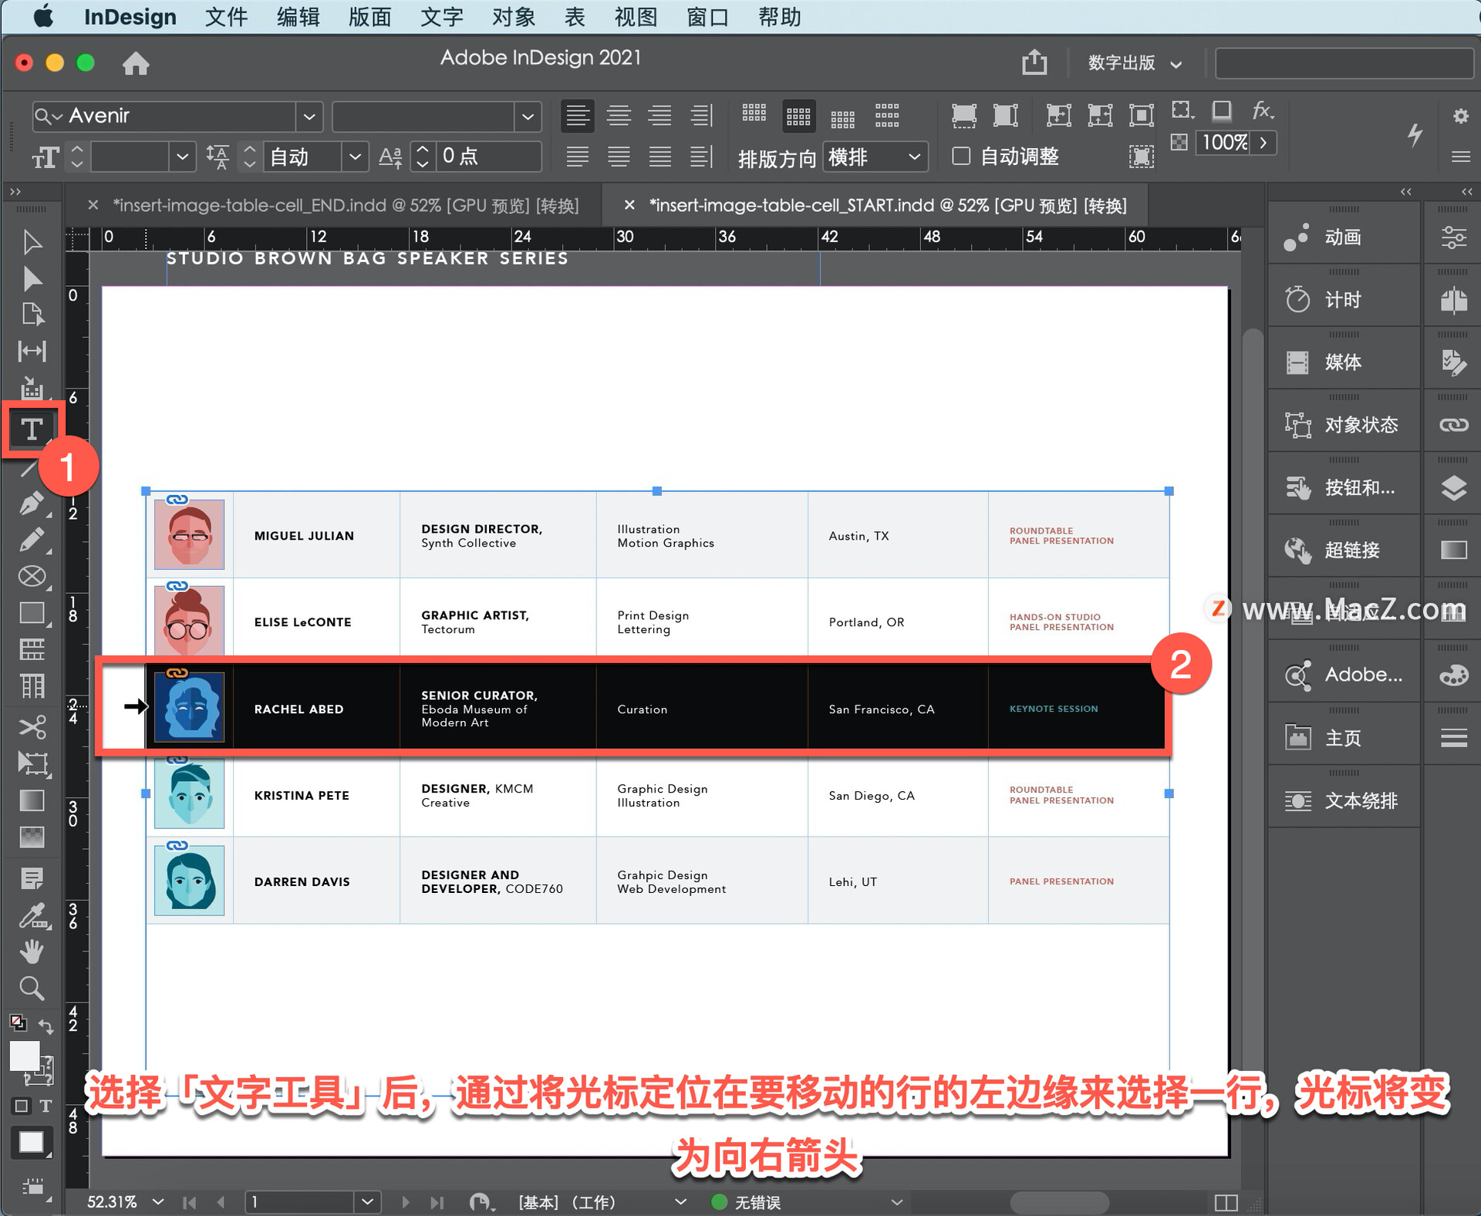Open the Avenir font family dropdown
This screenshot has height=1216, width=1481.
tap(309, 116)
